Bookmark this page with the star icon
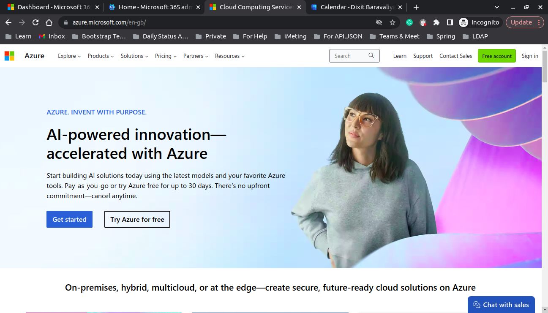The image size is (548, 313). pyautogui.click(x=393, y=22)
